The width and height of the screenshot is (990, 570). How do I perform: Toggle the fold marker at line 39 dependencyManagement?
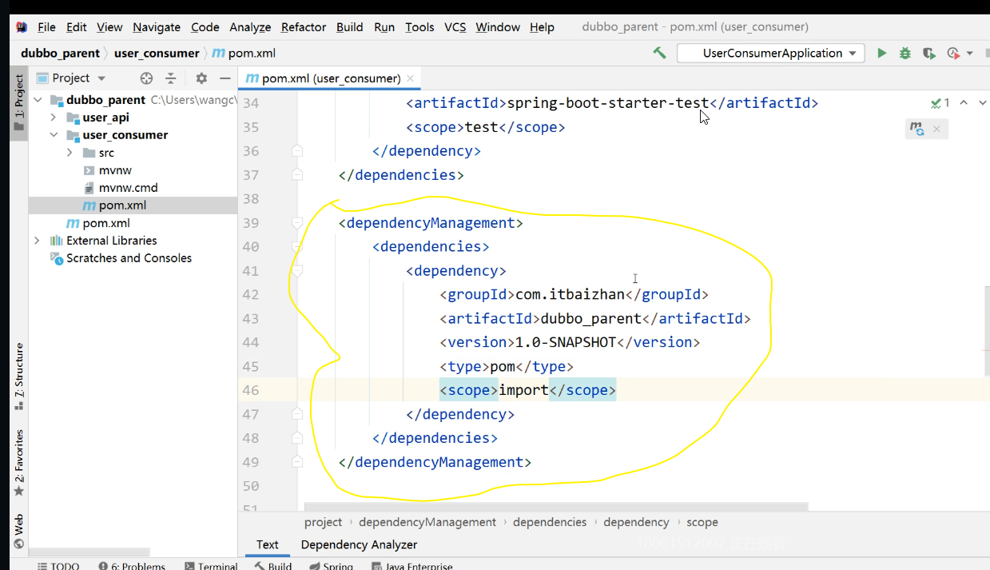297,223
